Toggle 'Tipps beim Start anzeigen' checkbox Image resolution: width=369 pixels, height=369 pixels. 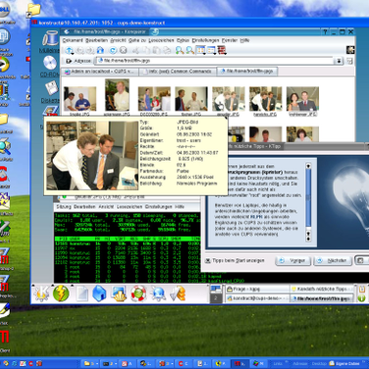(208, 261)
